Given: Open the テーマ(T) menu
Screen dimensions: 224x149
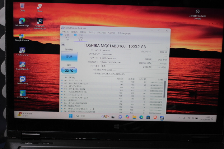Looking at the screenshot, I should (91, 33).
